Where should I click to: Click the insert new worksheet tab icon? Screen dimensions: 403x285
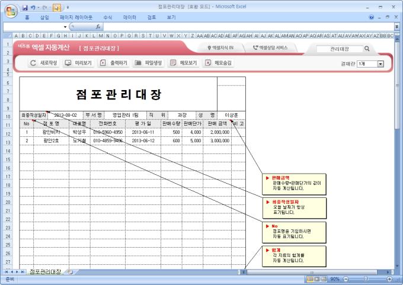[70, 271]
